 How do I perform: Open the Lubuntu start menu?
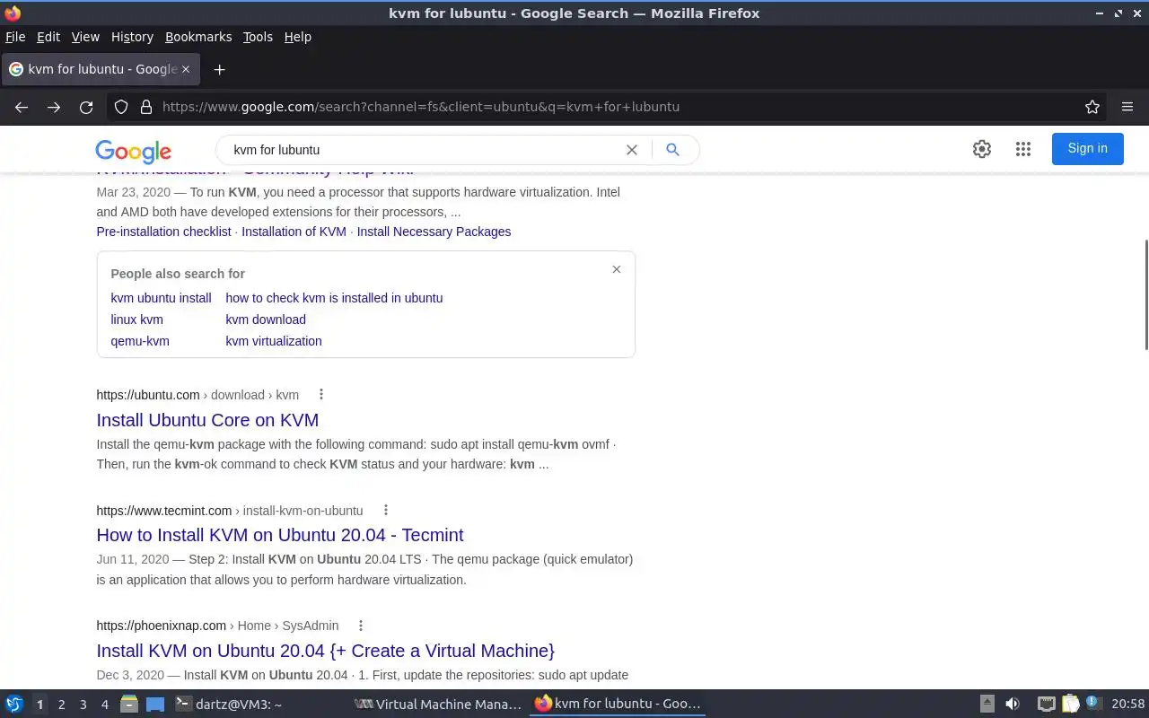pos(14,704)
